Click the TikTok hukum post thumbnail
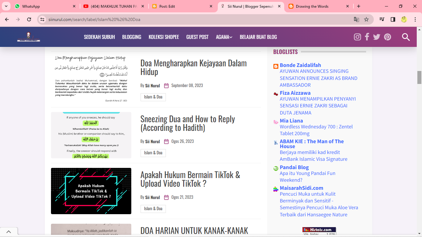 pos(91,191)
